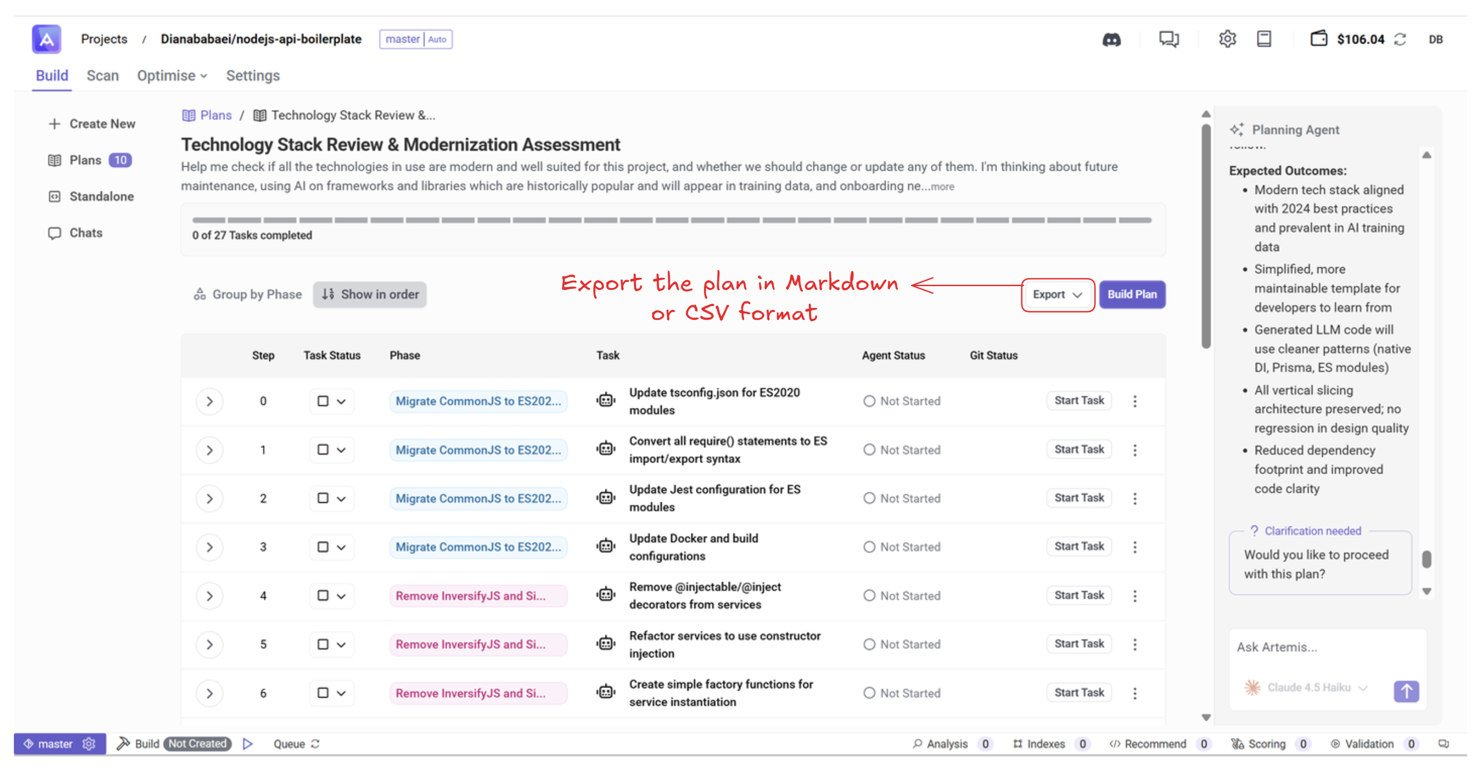Refresh the wallet balance
Screen dimensions: 1481x770
click(1400, 40)
